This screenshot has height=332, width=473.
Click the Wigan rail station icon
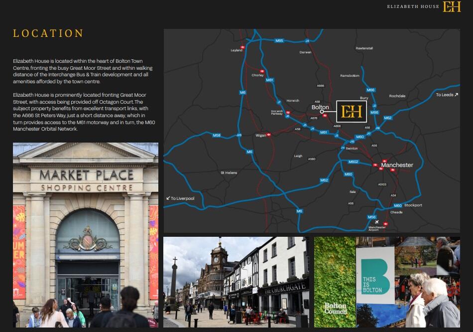269,135
